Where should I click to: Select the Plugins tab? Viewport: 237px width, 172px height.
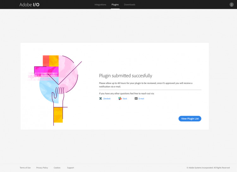(115, 4)
